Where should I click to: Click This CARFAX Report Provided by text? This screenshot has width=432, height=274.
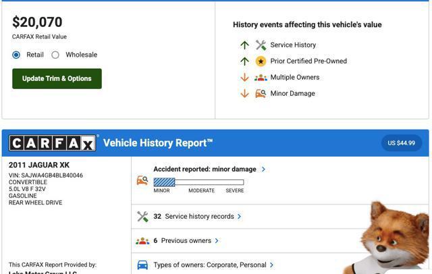tap(53, 265)
